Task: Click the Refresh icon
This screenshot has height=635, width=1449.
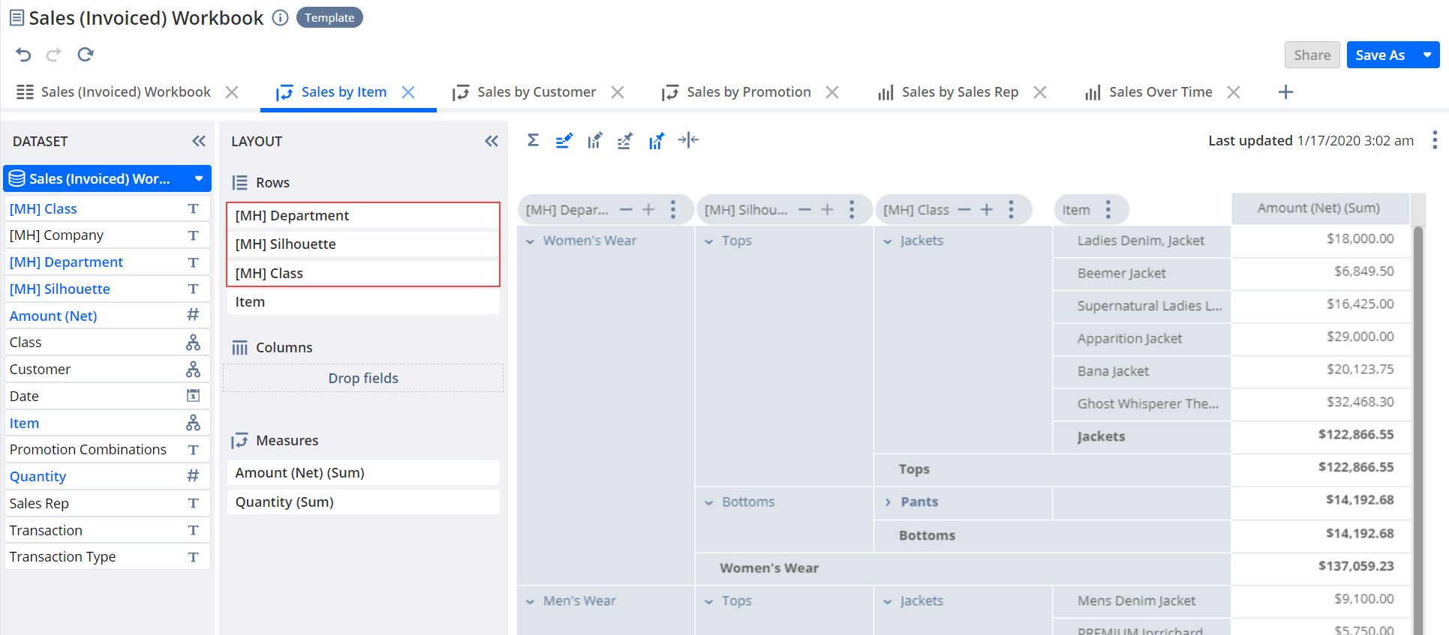Action: click(x=86, y=55)
